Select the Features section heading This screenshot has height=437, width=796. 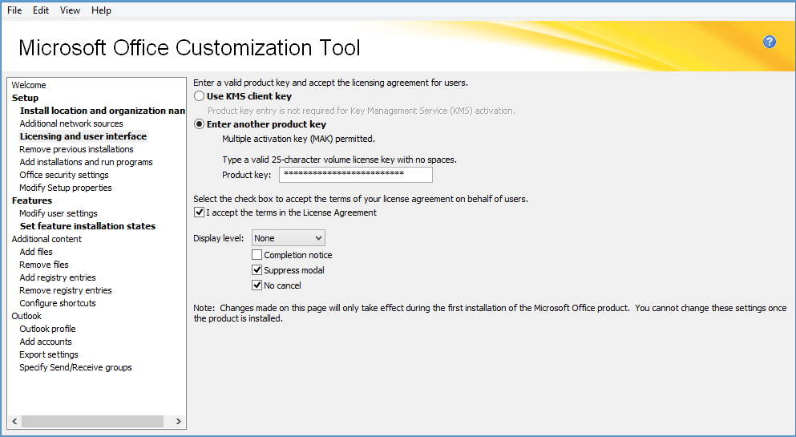click(32, 200)
